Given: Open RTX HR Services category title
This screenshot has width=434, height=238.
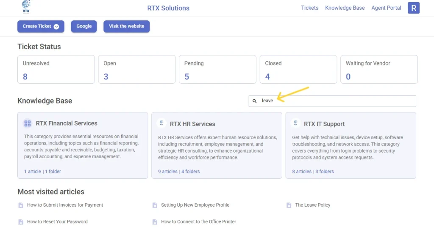Looking at the screenshot, I should tap(192, 124).
